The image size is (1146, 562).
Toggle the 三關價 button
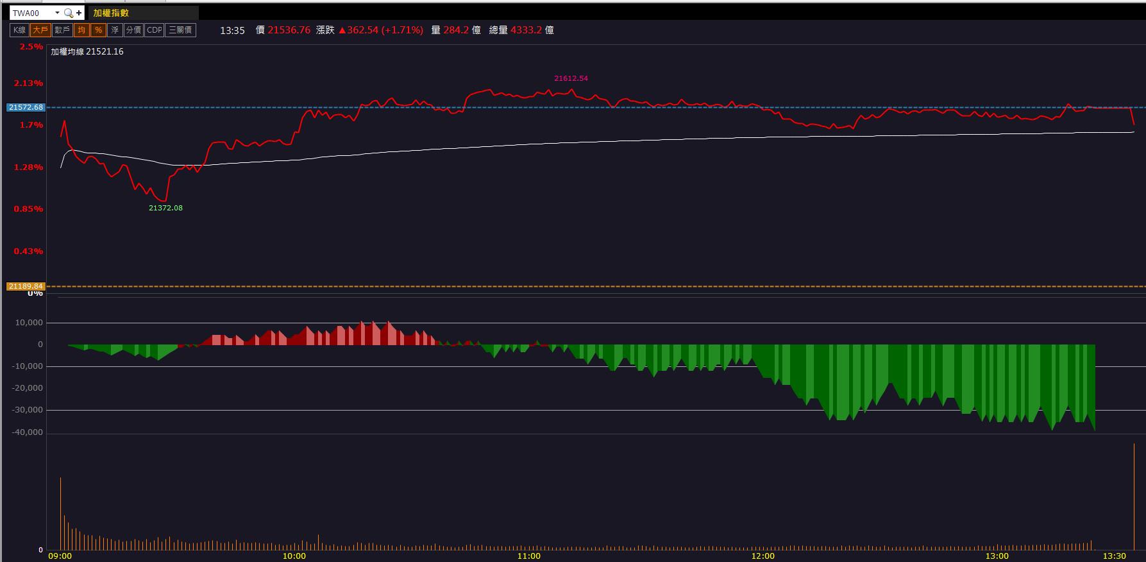point(181,30)
